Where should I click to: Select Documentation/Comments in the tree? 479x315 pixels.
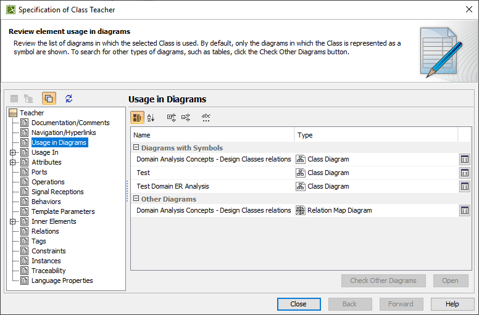pyautogui.click(x=70, y=123)
